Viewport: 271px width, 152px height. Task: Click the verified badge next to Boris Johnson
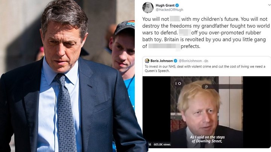click(x=175, y=61)
